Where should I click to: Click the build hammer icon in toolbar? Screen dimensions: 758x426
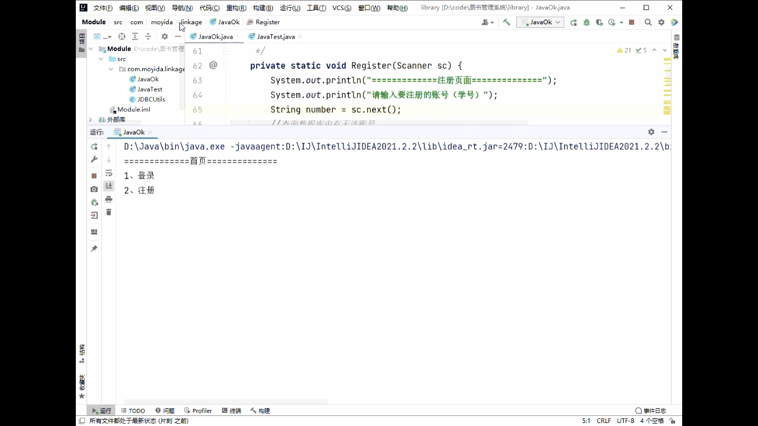click(x=506, y=22)
